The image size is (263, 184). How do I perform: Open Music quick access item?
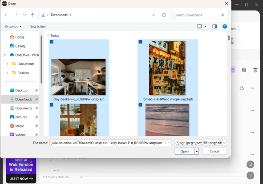[x=20, y=126]
